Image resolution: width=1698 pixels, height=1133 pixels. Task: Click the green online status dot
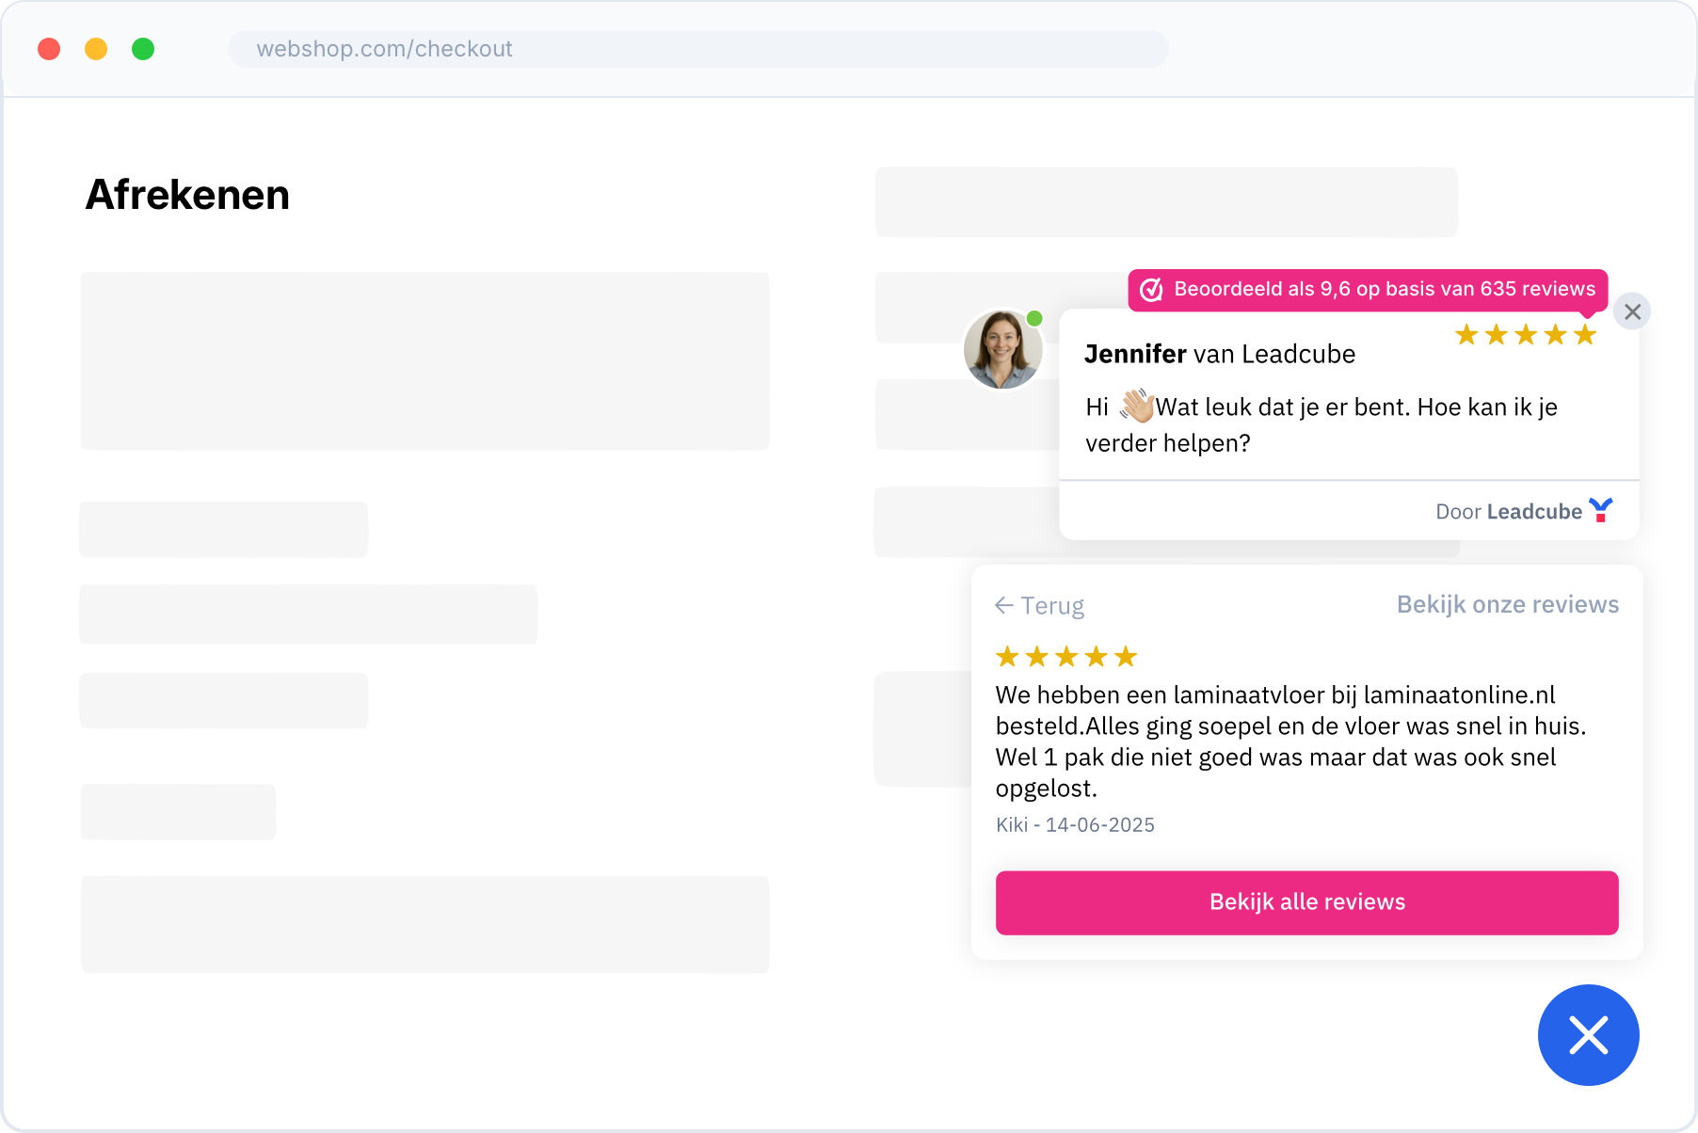(1034, 318)
